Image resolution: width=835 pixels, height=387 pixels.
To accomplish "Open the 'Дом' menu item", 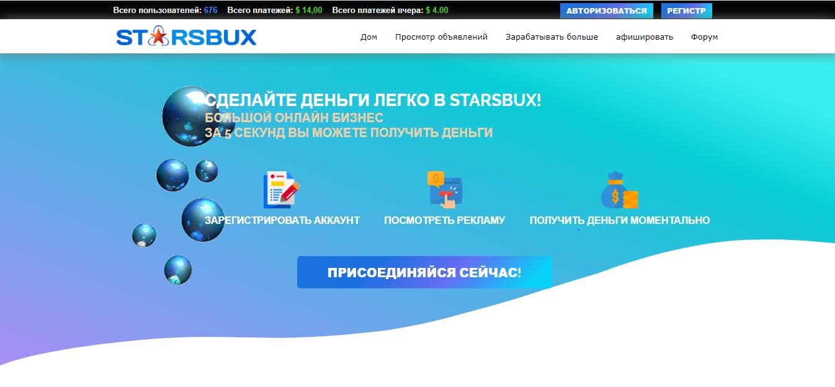I will [x=370, y=37].
